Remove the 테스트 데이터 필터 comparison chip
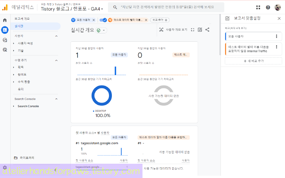This screenshot has width=285, height=178. coord(146,20)
